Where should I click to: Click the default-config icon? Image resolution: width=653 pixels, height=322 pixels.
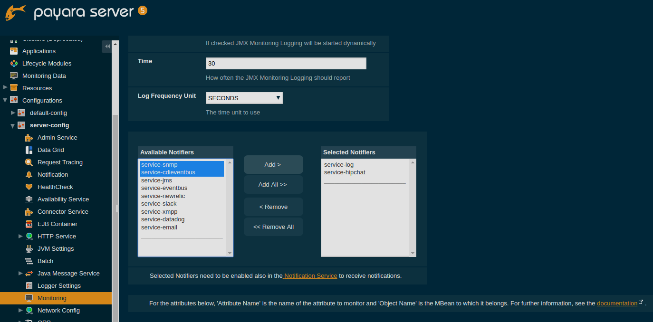pos(21,113)
